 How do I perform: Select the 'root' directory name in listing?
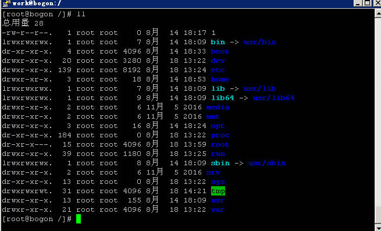click(220, 144)
